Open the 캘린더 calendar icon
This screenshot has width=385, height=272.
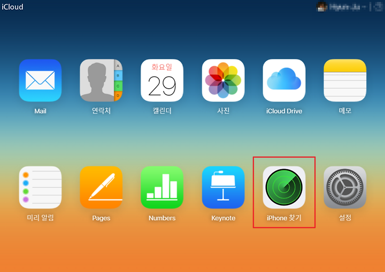[x=162, y=80]
